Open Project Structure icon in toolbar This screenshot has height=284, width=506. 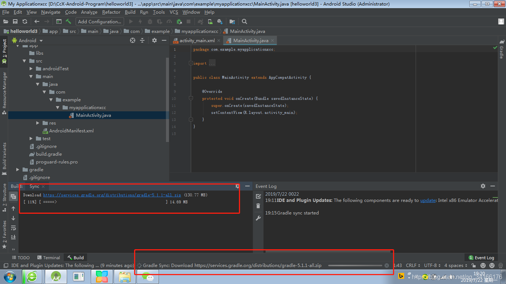(x=232, y=21)
